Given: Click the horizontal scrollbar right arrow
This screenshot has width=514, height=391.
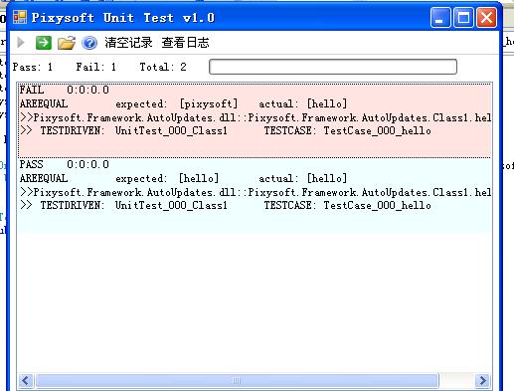Looking at the screenshot, I should click(x=483, y=380).
